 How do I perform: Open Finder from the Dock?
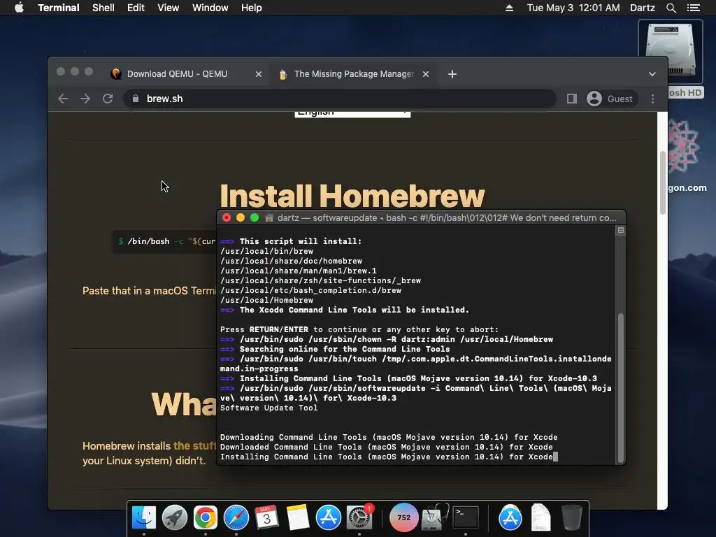tap(144, 517)
